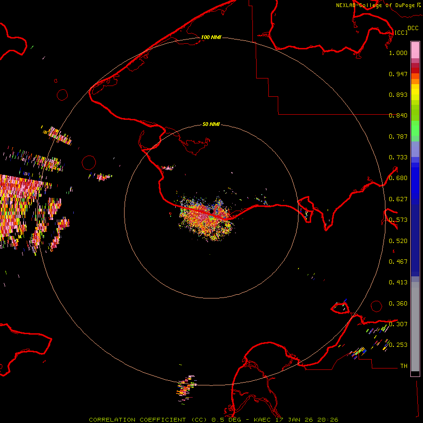
Task: Click the 0.573 scale value
Action: (x=398, y=220)
